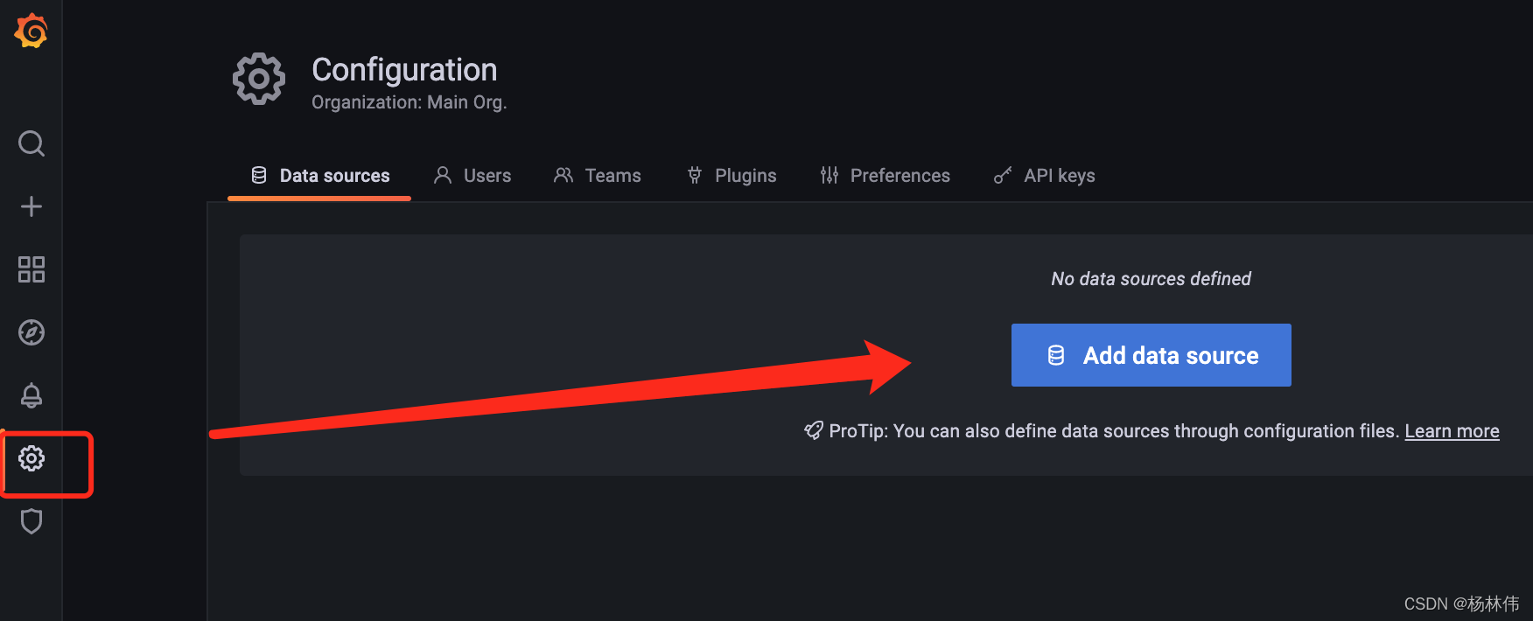This screenshot has width=1533, height=621.
Task: Click the large Configuration gear header icon
Action: coord(259,79)
